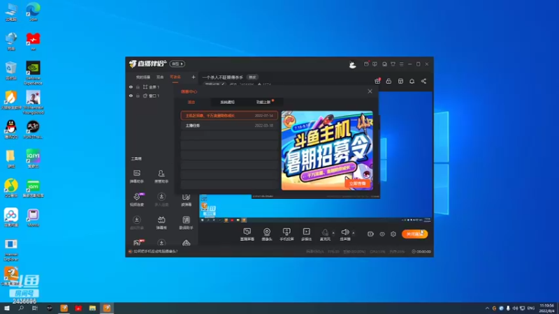Open the microphone tool with purple badge
The image size is (559, 314).
click(136, 200)
